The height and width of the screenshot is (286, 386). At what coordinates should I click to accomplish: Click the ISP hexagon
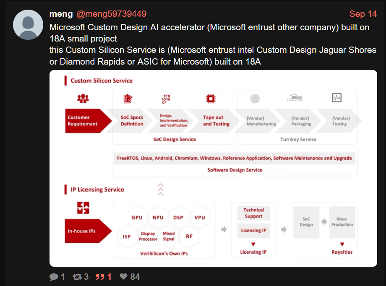click(127, 236)
